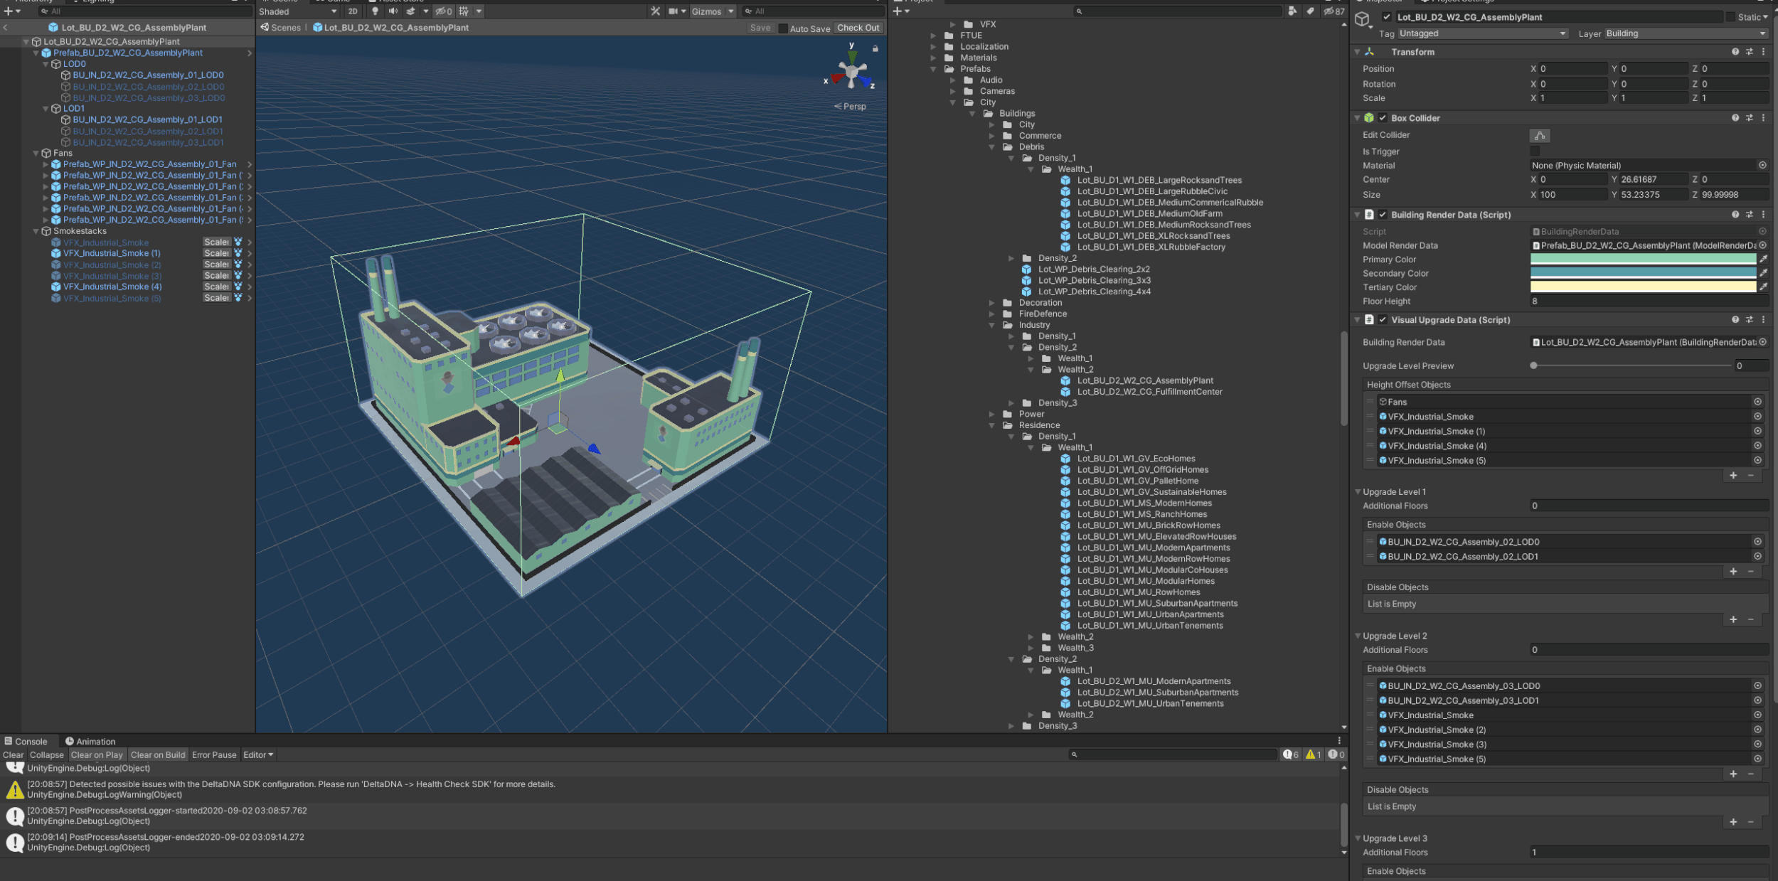Remove entry from Upgrade Level 1 Enable Objects
The width and height of the screenshot is (1778, 881).
(1750, 571)
